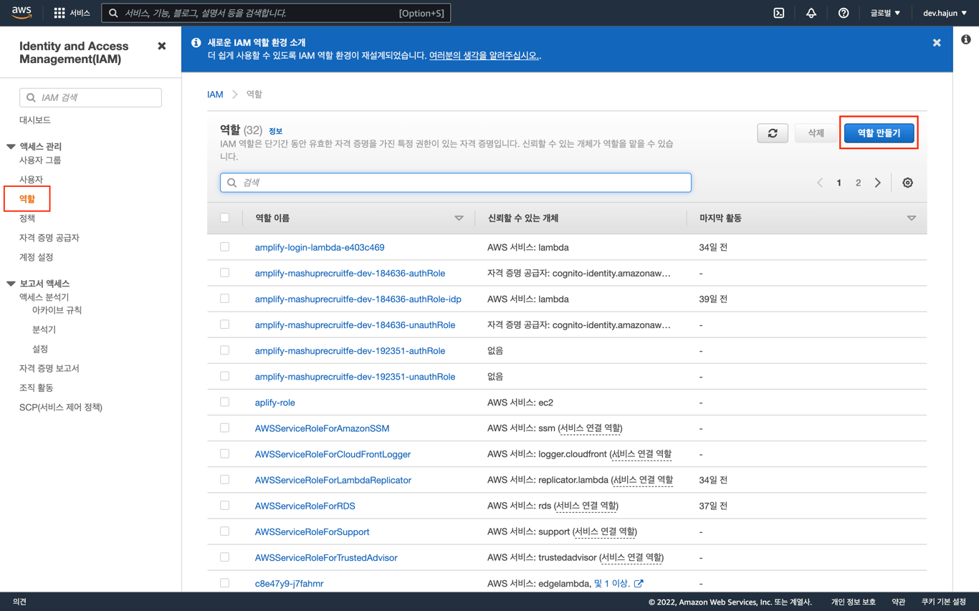Click the 역할 만들기 button

point(879,133)
